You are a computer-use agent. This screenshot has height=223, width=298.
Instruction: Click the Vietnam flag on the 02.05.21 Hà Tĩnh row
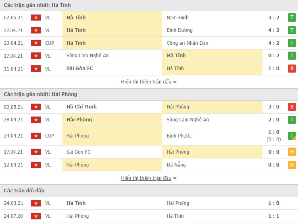[36, 18]
